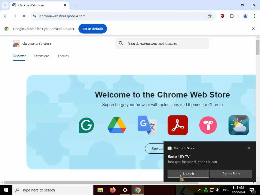Click Launch in the notification

tap(188, 174)
